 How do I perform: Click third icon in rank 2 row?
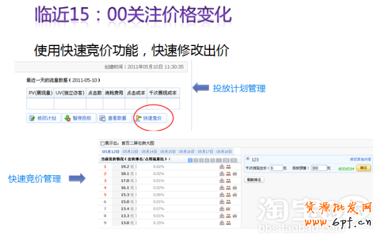pyautogui.click(x=234, y=173)
